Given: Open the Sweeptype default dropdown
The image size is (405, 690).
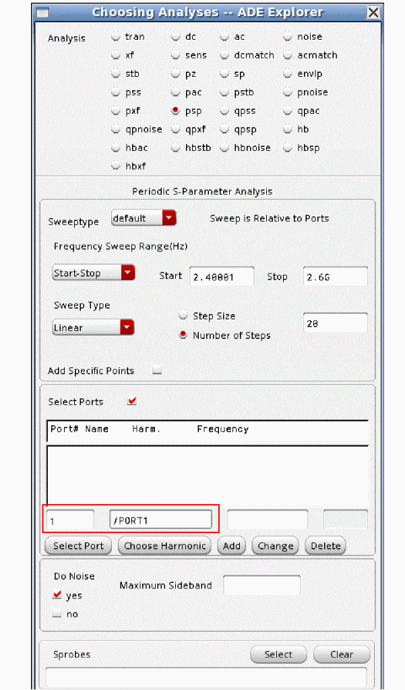Looking at the screenshot, I should click(143, 218).
